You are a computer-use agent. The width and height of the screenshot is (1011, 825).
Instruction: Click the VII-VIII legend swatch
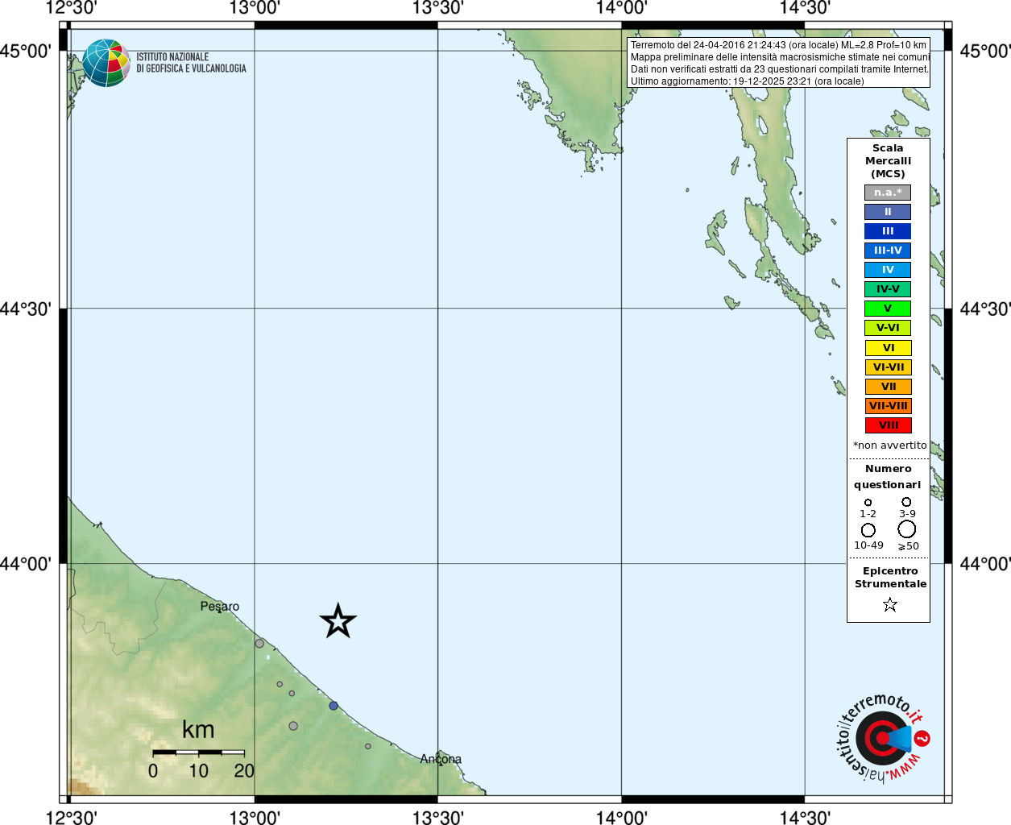click(x=889, y=406)
